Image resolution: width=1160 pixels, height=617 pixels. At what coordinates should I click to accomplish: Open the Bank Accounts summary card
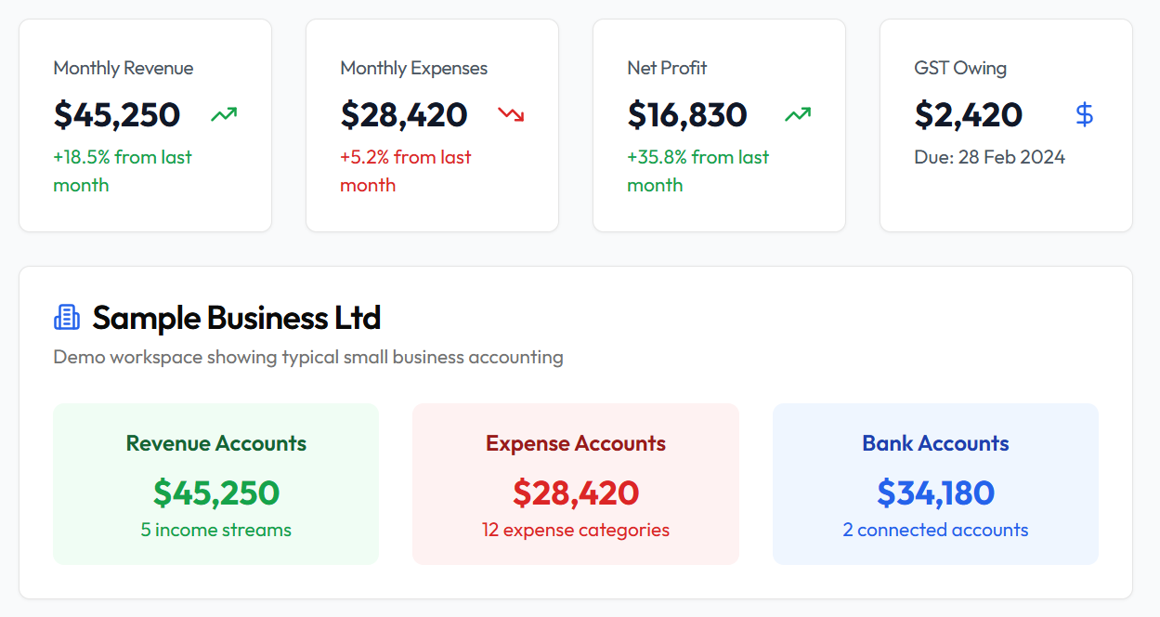click(x=935, y=483)
